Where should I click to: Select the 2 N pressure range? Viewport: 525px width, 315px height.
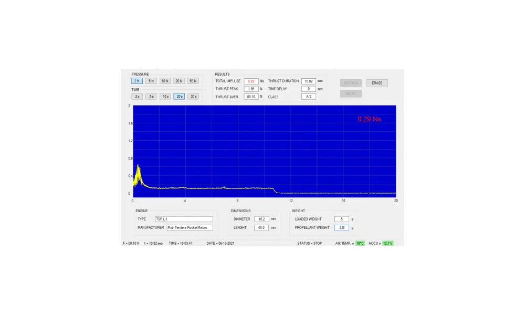[137, 81]
